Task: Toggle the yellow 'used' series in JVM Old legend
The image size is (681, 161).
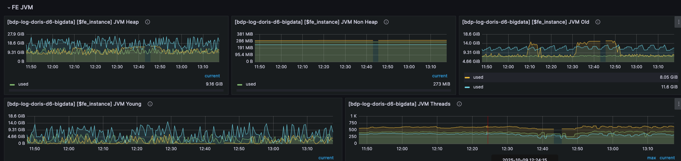Action: click(x=478, y=77)
